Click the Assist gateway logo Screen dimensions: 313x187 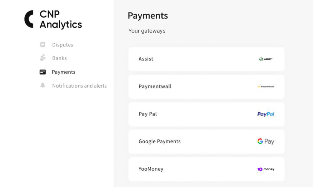(265, 59)
